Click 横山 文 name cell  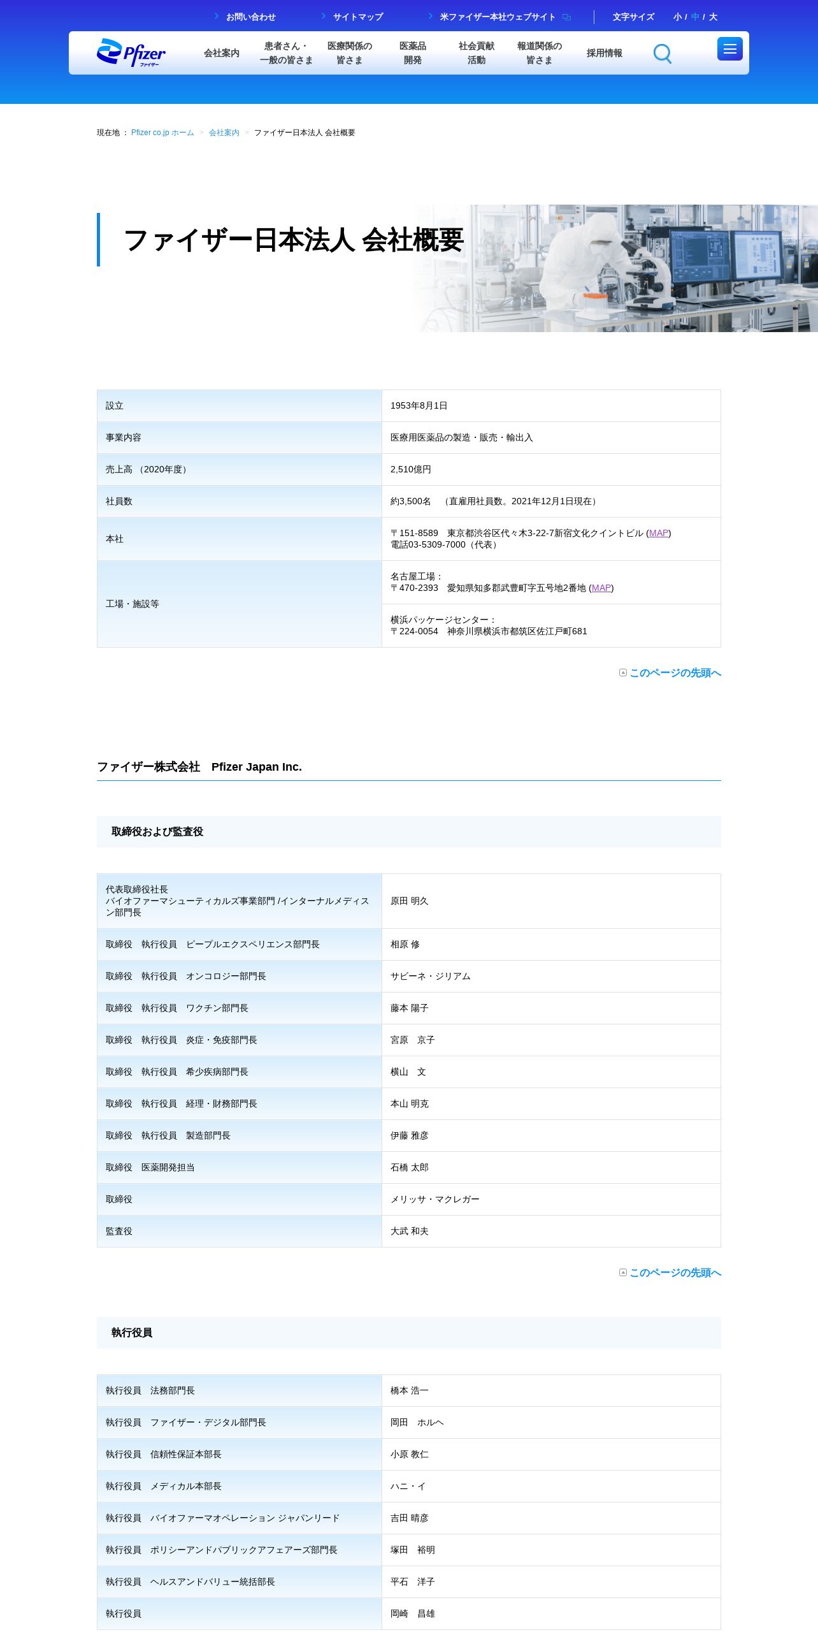point(551,1072)
